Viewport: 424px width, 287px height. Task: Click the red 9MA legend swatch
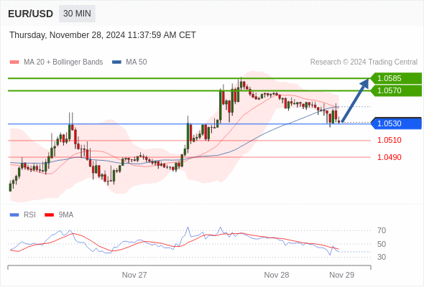click(49, 215)
